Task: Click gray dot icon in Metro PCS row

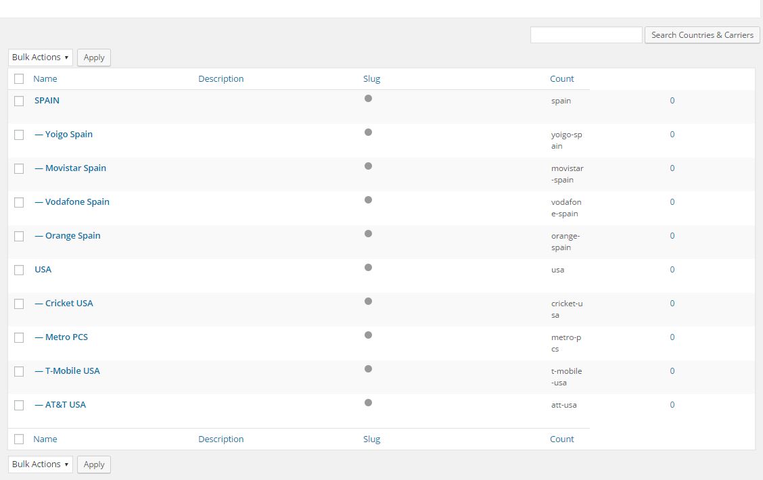Action: click(x=369, y=335)
